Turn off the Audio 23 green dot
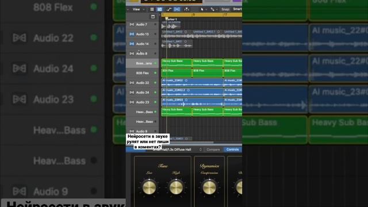The height and width of the screenshot is (207, 368). click(x=155, y=102)
